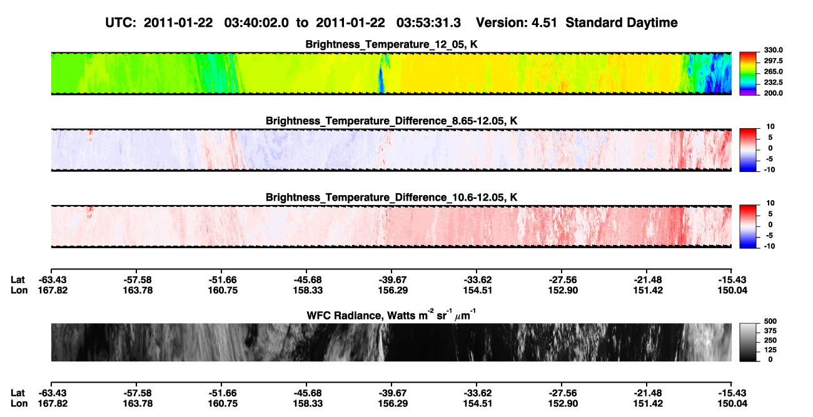813x417 pixels.
Task: Click the start time '03:40:02.0' in header
Action: pyautogui.click(x=258, y=23)
